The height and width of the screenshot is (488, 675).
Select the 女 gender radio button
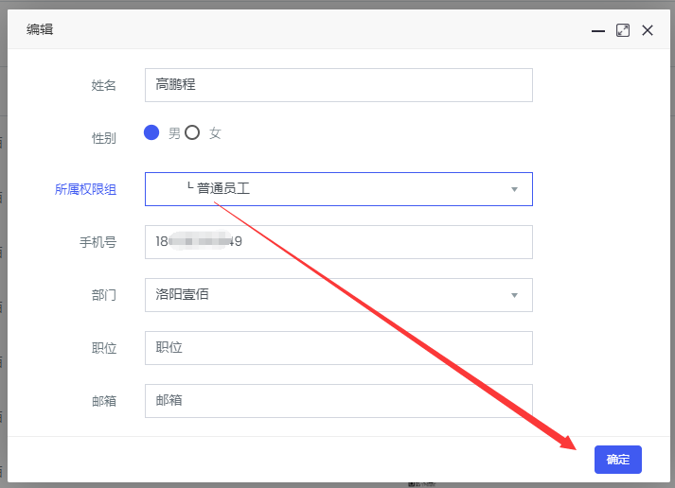click(x=192, y=132)
